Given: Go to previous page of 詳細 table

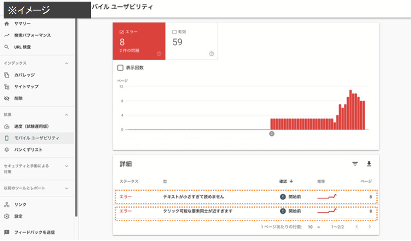Looking at the screenshot, I should click(357, 227).
